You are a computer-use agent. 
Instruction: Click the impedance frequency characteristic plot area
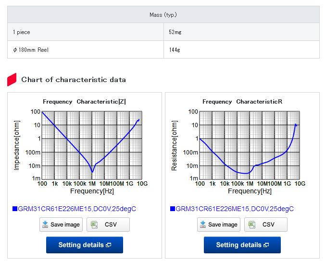pos(91,144)
